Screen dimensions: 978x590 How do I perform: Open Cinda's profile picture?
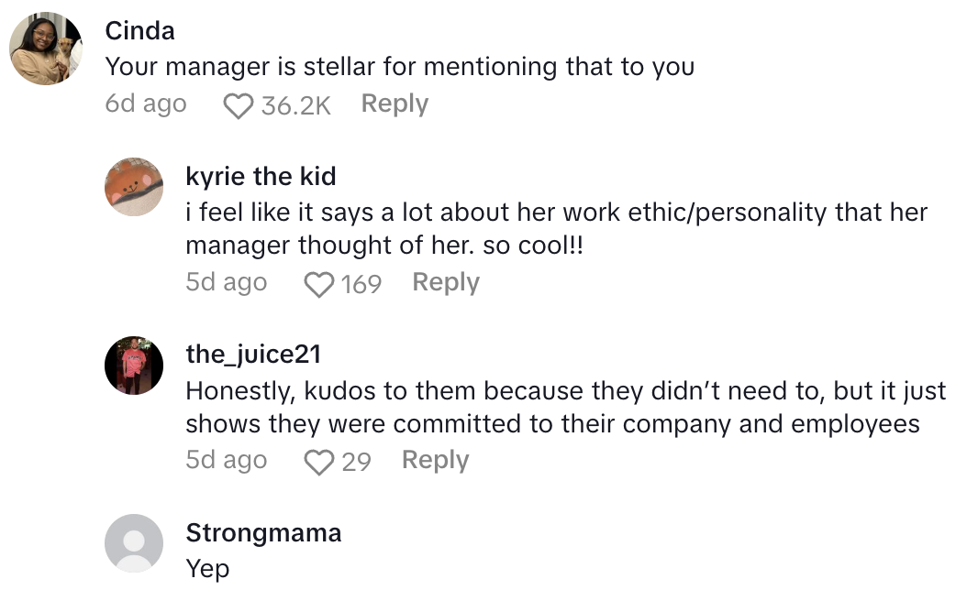click(46, 48)
